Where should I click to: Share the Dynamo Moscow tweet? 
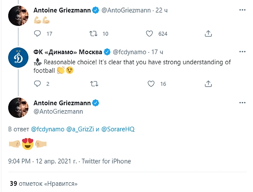[x=208, y=84]
